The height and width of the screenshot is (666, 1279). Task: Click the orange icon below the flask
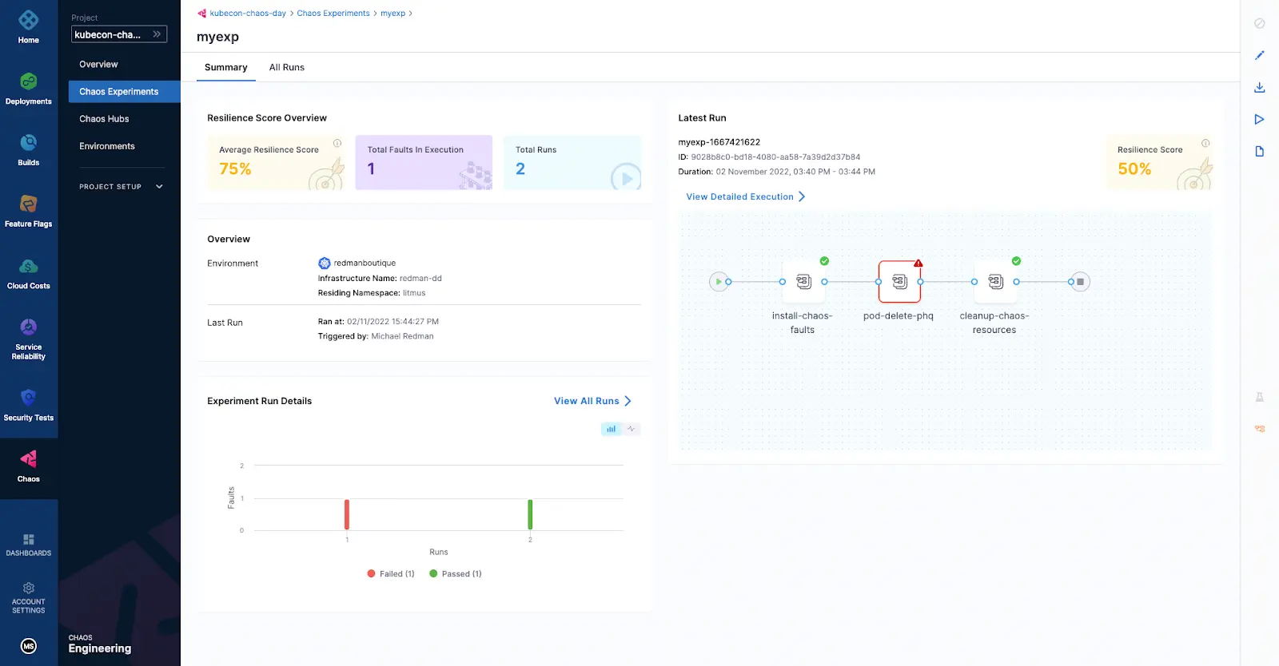1260,429
